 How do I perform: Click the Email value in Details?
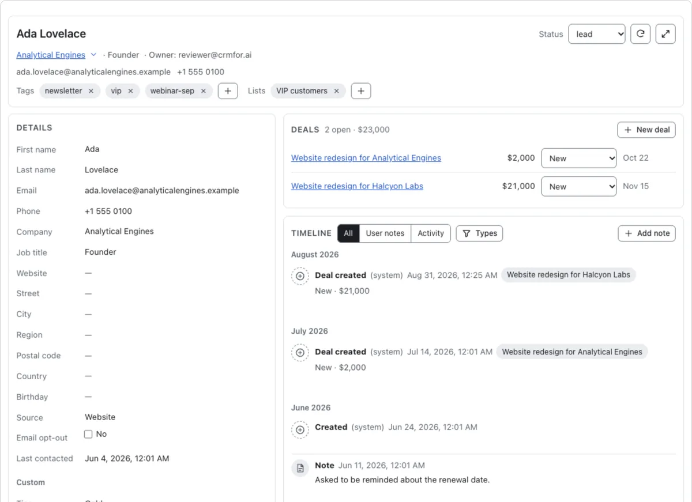[162, 191]
